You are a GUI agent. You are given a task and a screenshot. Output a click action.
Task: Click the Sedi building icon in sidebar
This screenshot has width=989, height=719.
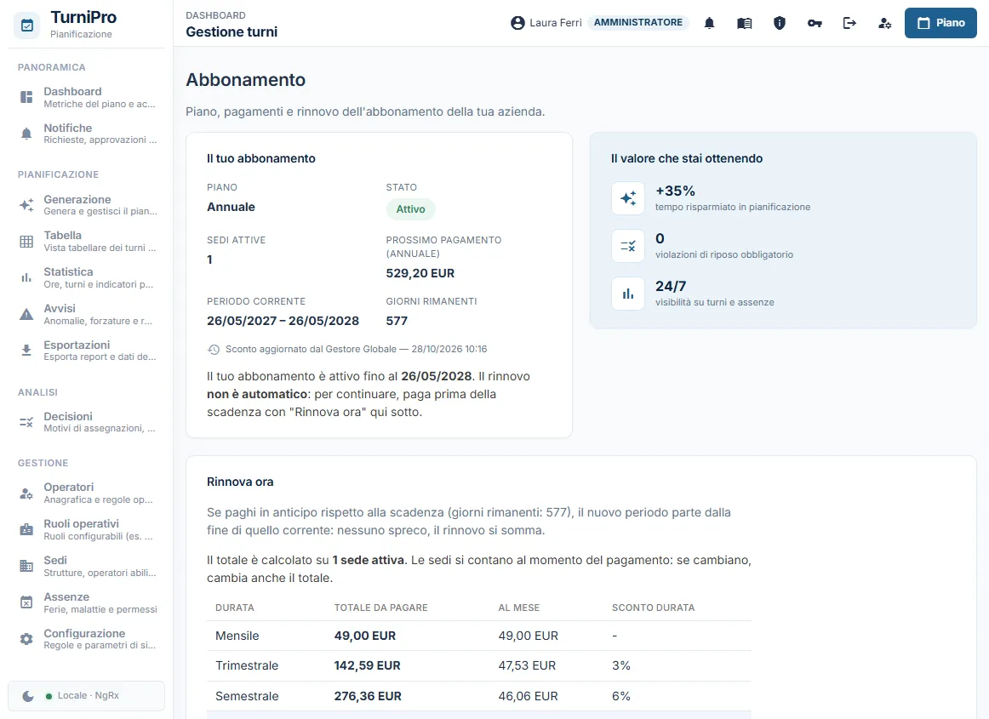(x=26, y=566)
